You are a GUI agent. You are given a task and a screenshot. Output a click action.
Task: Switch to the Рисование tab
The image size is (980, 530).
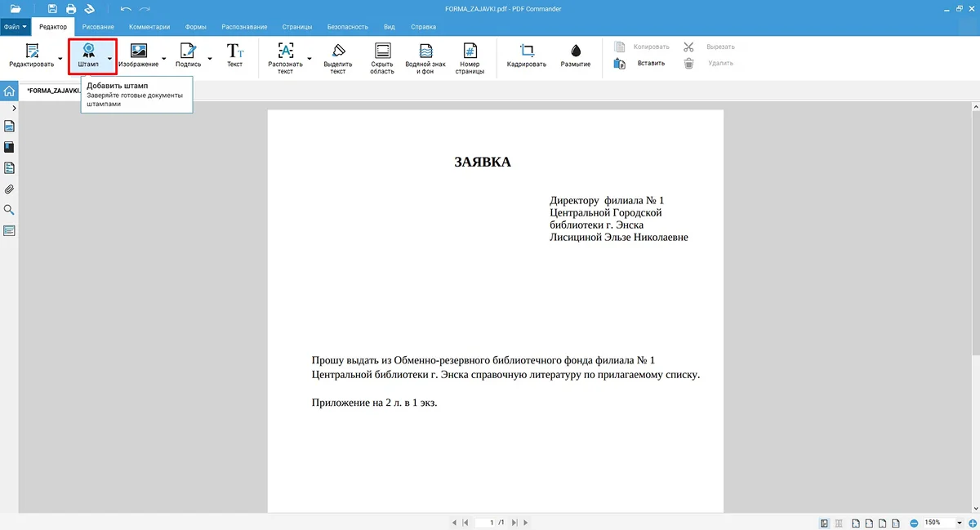click(98, 27)
